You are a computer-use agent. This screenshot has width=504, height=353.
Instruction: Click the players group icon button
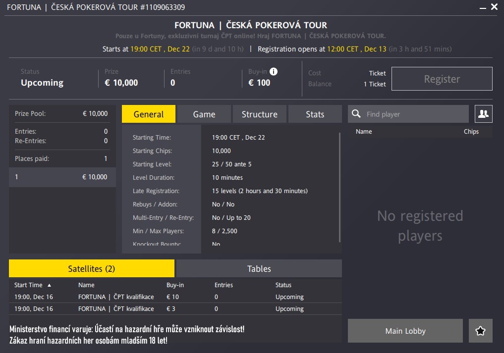click(483, 114)
